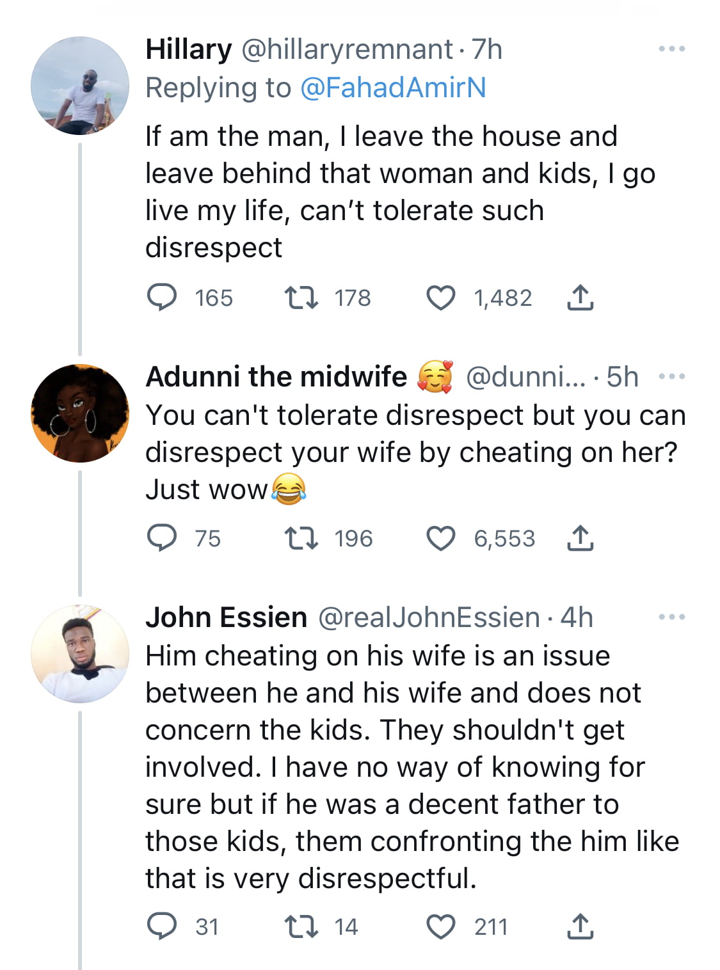Retweet John Essien's tweet
The width and height of the screenshot is (720, 970).
(x=301, y=926)
